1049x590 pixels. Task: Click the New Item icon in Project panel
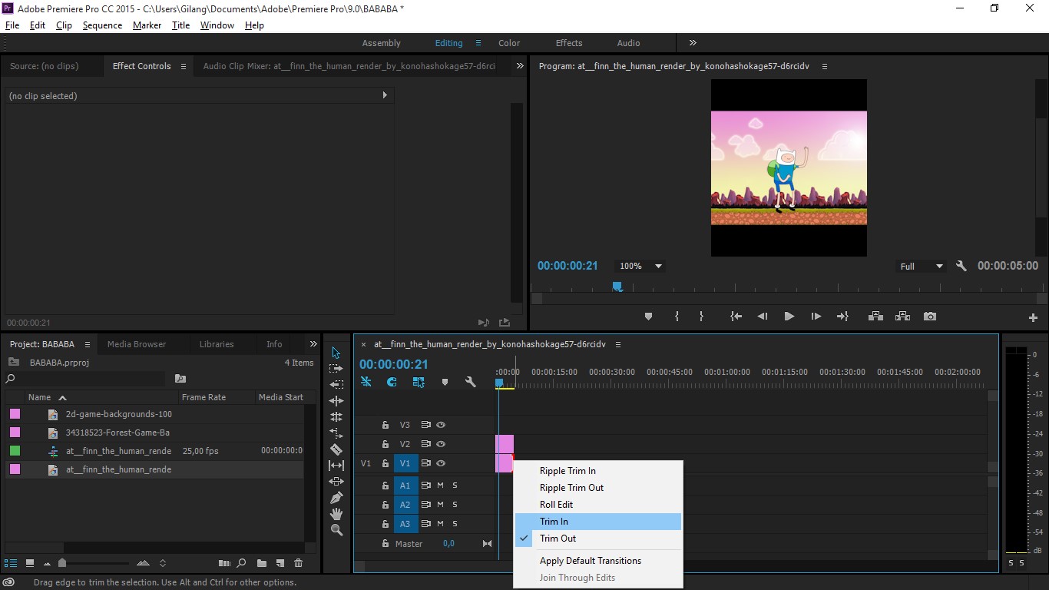click(x=280, y=563)
